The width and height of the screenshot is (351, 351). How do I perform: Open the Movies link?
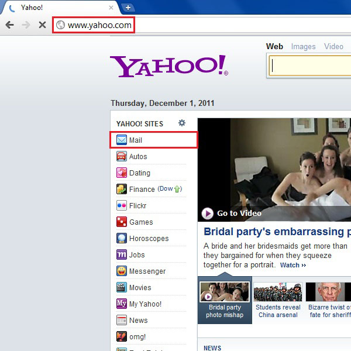coord(140,288)
